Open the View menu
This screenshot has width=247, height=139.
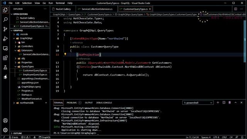(37, 3)
